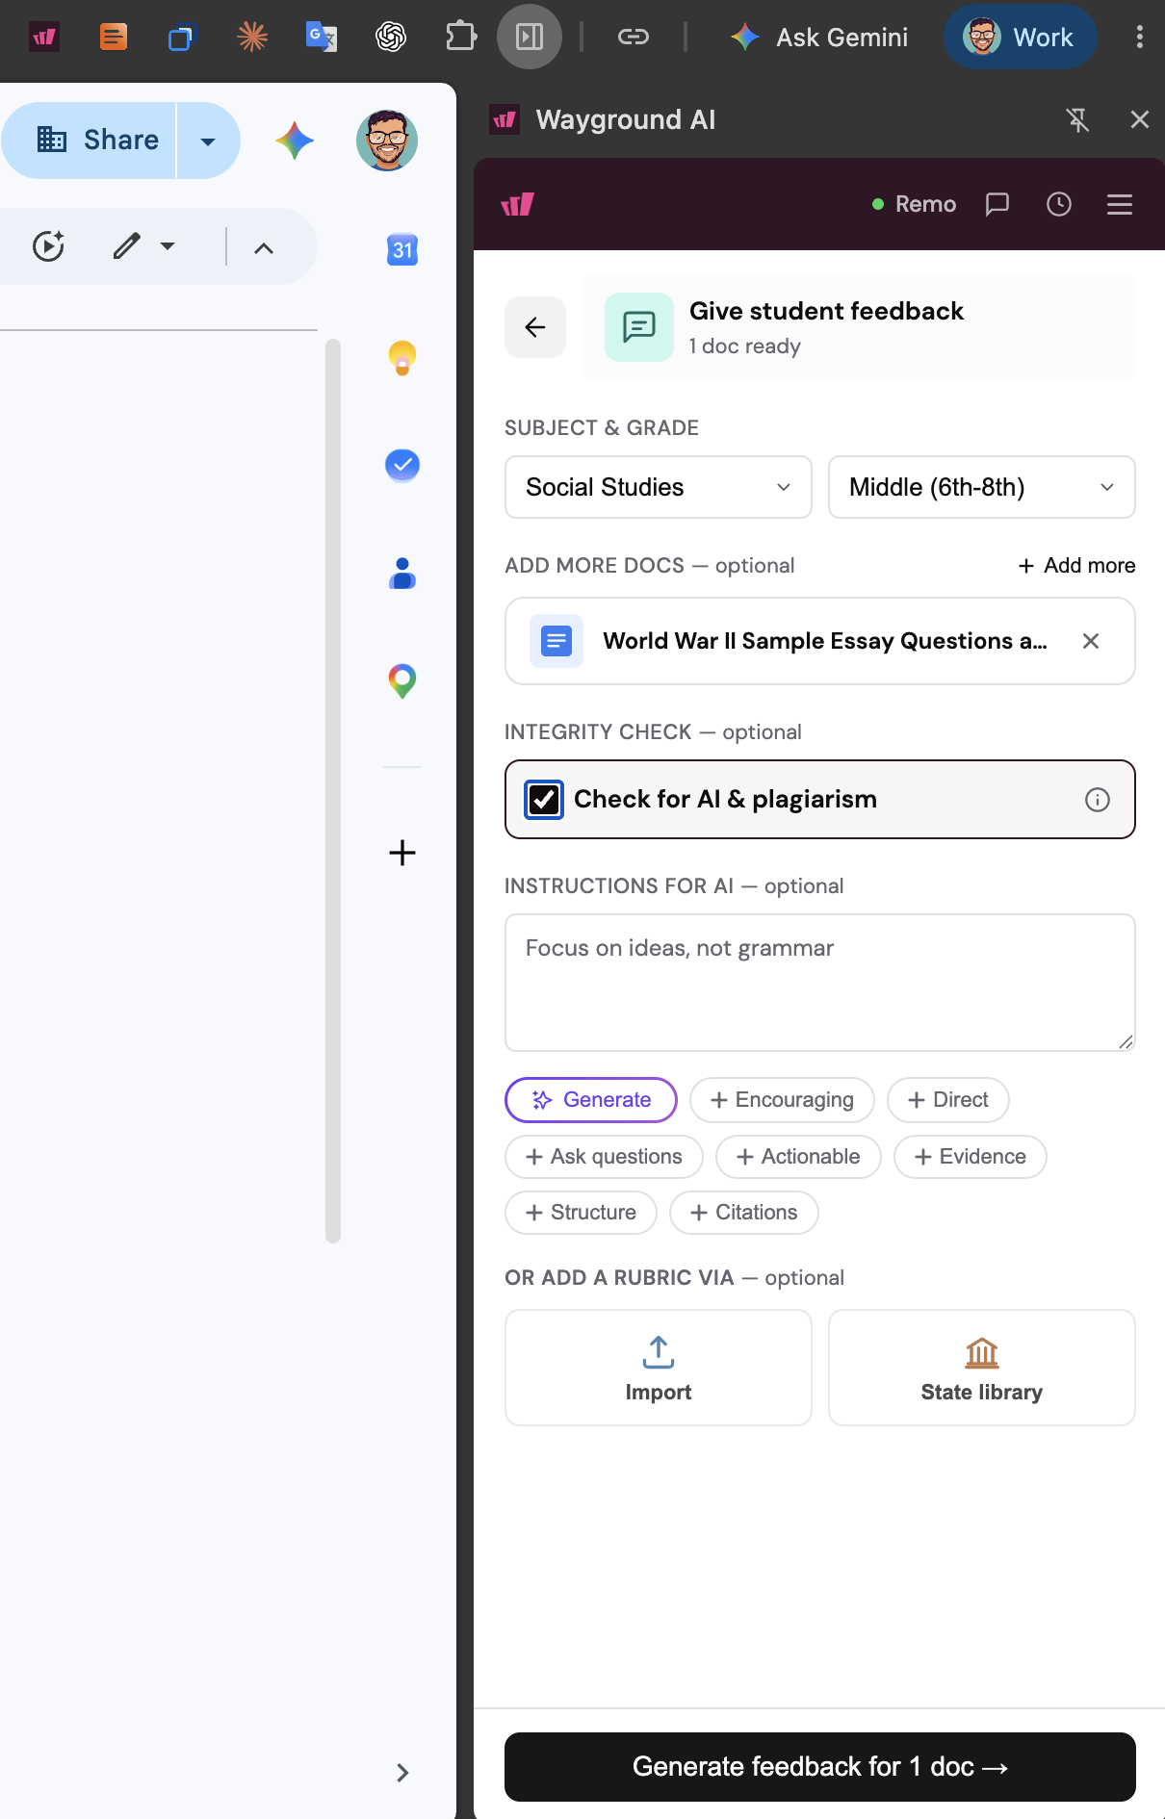Open the history clock icon
Image resolution: width=1165 pixels, height=1819 pixels.
click(1059, 204)
